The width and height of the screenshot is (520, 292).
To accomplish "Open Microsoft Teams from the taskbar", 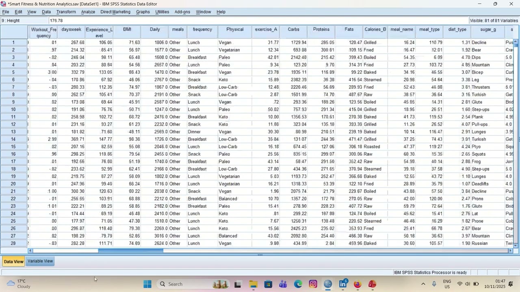I will [x=283, y=284].
